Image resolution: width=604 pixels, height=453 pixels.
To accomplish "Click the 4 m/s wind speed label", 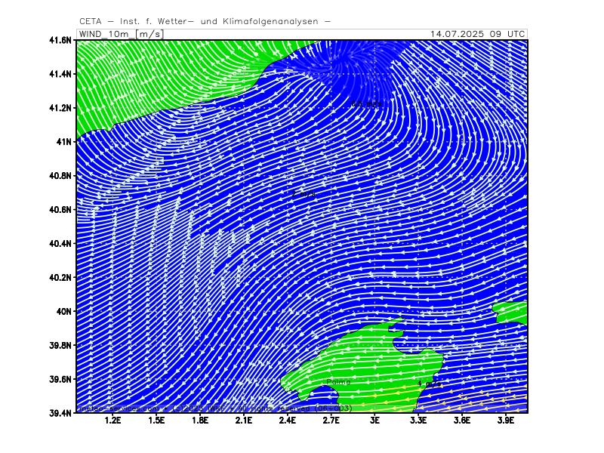I will 429,384.
